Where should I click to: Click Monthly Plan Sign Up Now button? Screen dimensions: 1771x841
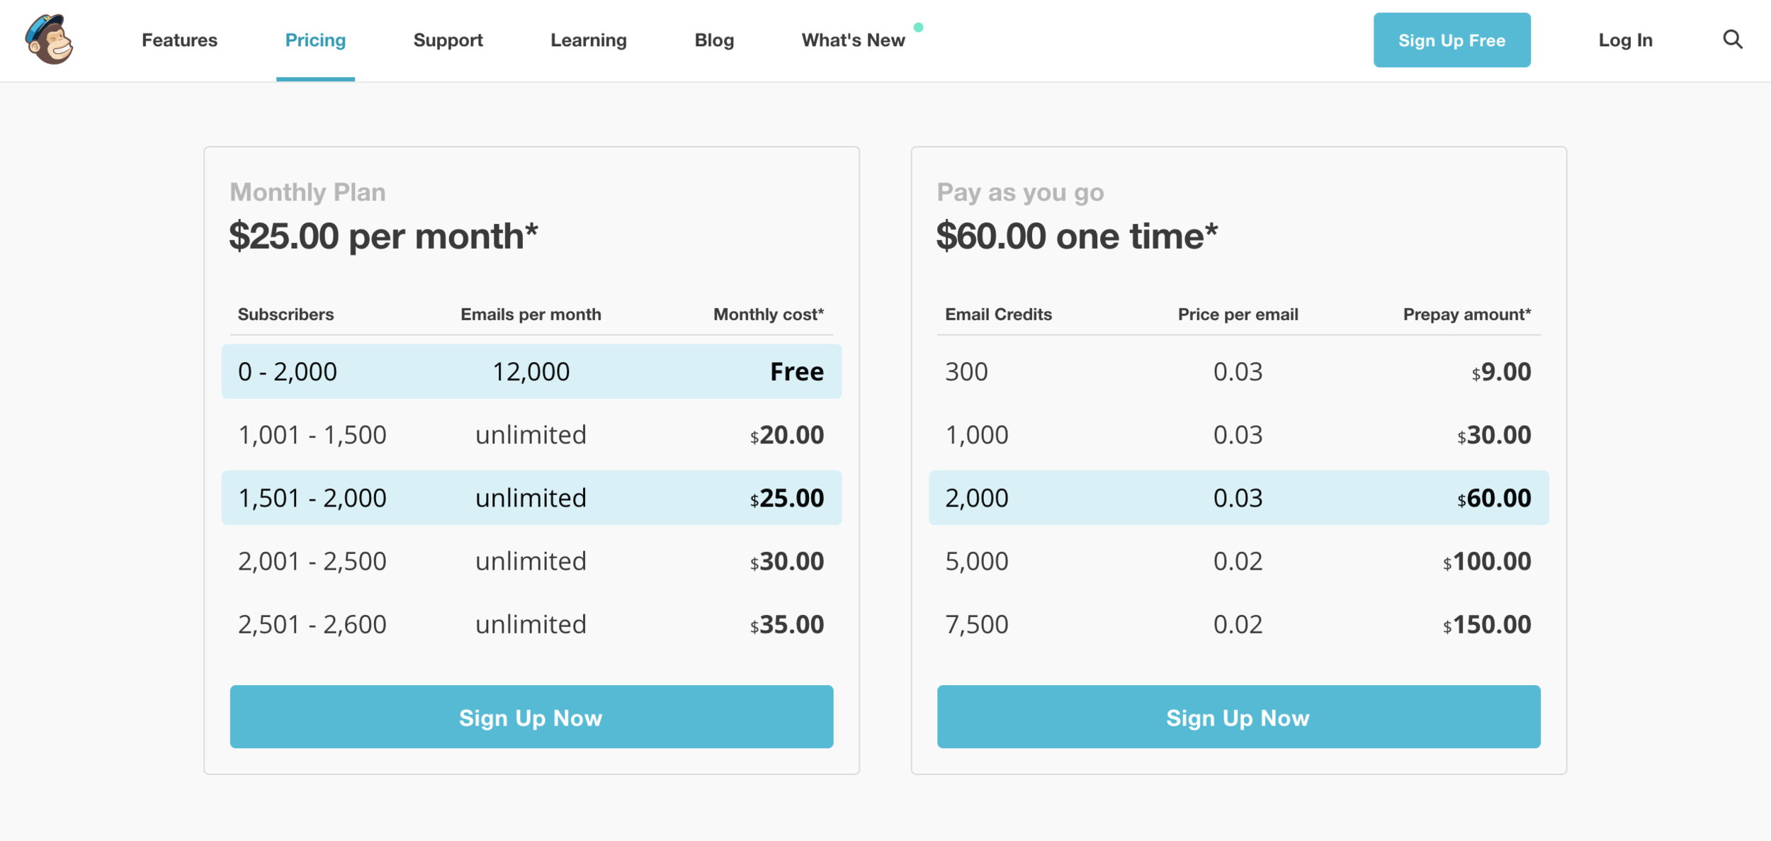point(531,716)
